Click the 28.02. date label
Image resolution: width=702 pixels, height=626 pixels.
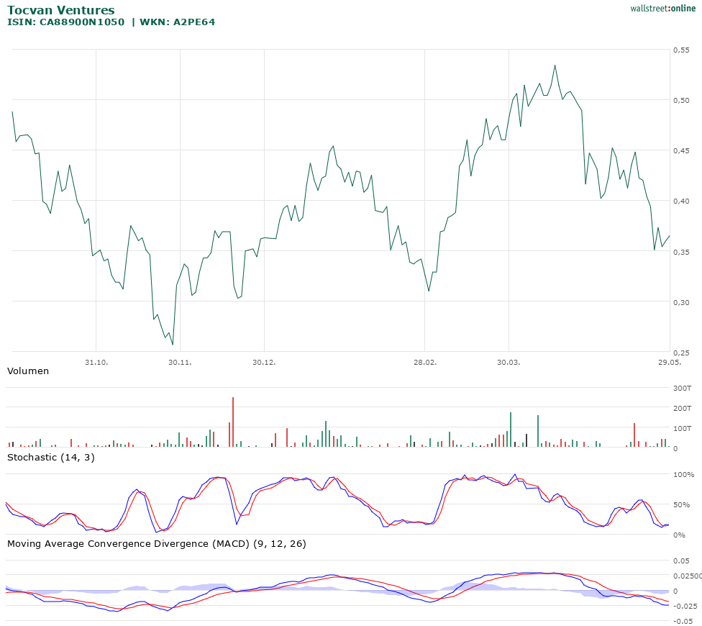click(425, 362)
